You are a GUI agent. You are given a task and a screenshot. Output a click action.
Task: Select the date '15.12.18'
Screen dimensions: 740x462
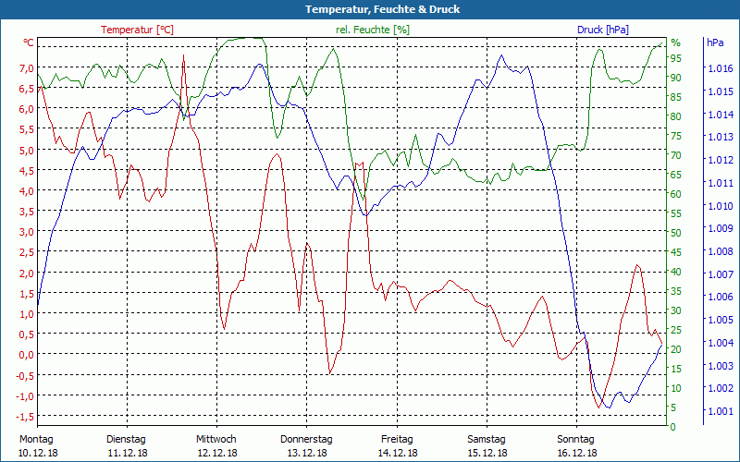click(487, 453)
